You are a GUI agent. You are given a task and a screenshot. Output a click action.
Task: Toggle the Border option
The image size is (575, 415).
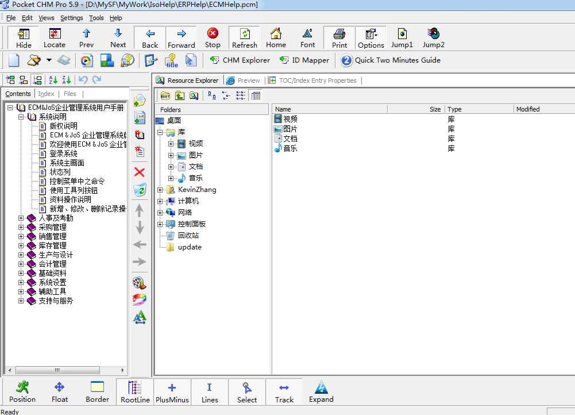(x=97, y=392)
